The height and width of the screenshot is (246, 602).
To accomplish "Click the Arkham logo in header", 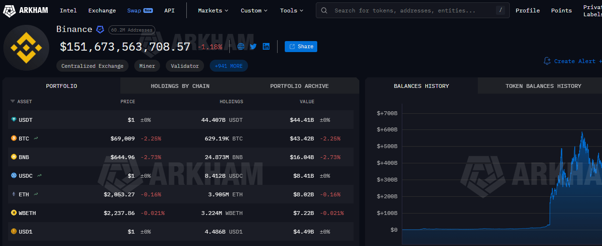I will tap(26, 10).
